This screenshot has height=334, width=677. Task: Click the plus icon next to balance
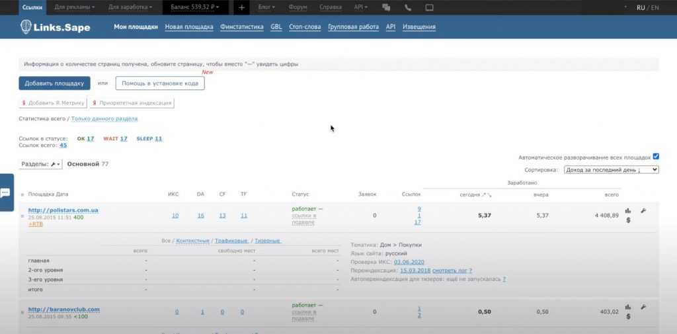tap(241, 8)
